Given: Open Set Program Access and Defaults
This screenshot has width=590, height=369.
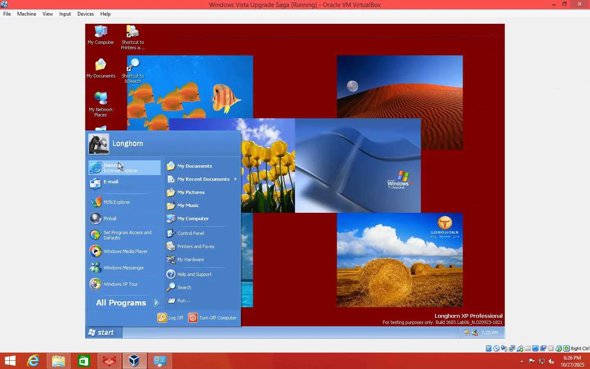Looking at the screenshot, I should coord(125,235).
